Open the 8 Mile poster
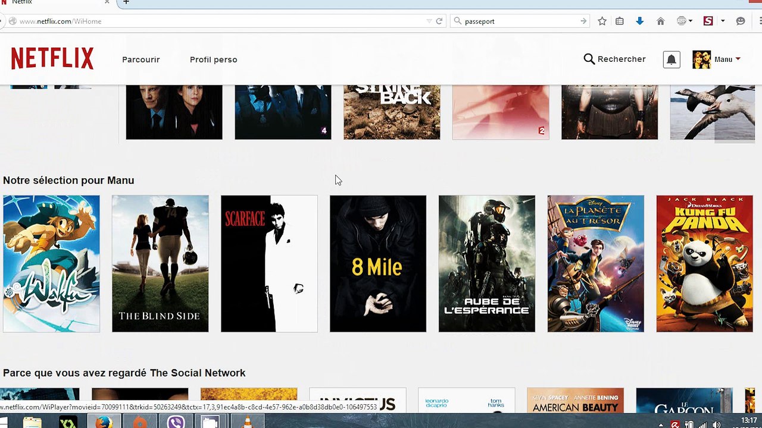The width and height of the screenshot is (762, 428). 378,263
